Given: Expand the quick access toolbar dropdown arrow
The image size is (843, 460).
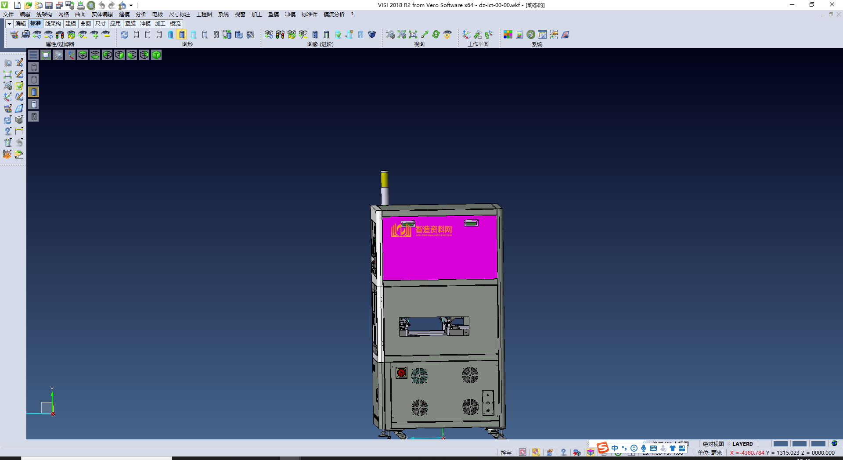Looking at the screenshot, I should pos(131,5).
